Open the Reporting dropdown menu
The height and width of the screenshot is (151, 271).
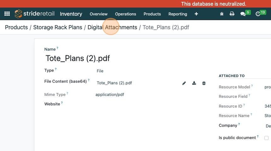pos(178,14)
